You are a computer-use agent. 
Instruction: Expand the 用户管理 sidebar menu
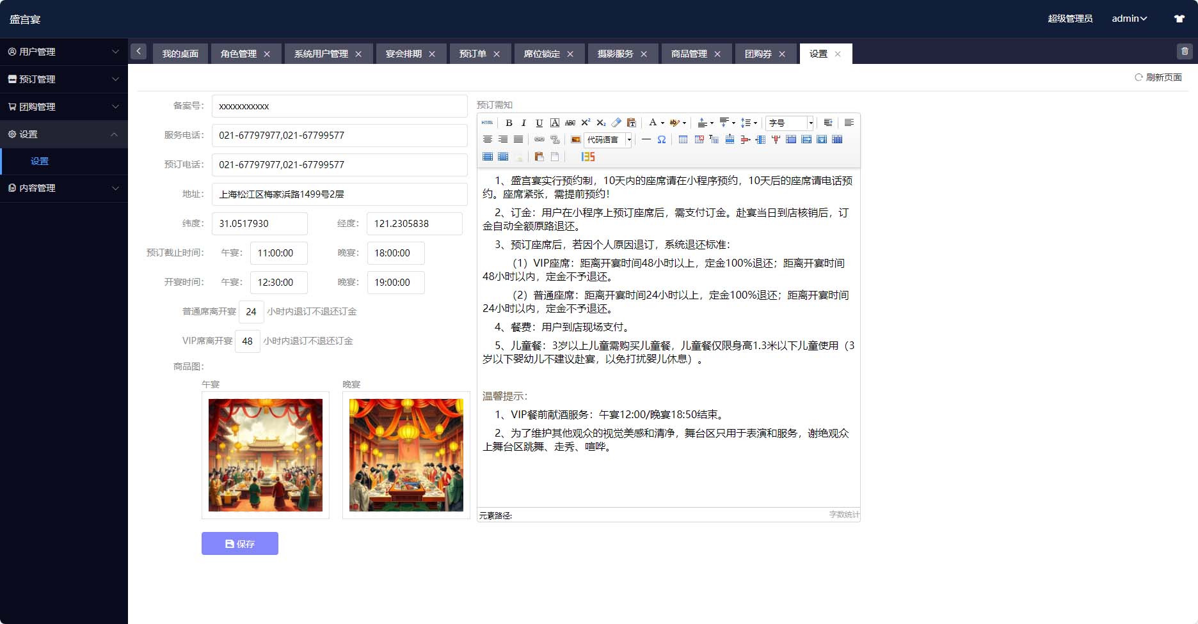[x=64, y=52]
